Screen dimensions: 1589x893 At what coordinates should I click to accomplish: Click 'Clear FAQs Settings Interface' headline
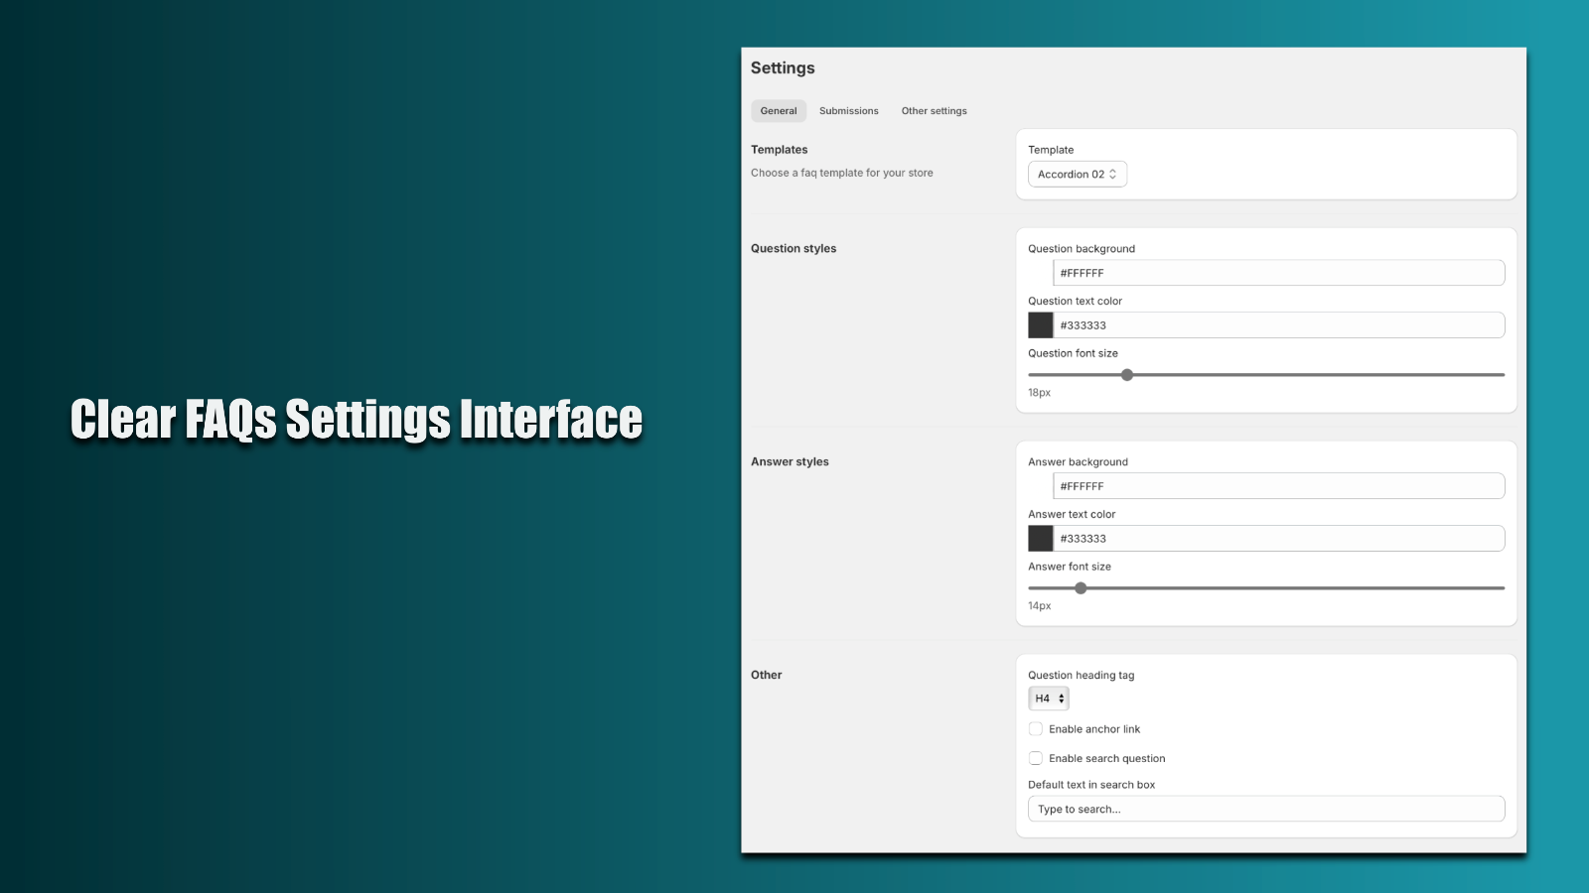click(x=357, y=419)
